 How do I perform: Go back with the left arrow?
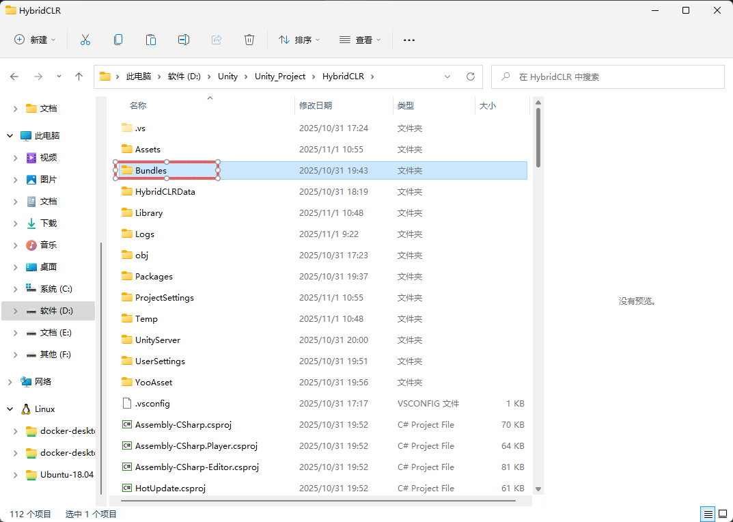[x=14, y=77]
